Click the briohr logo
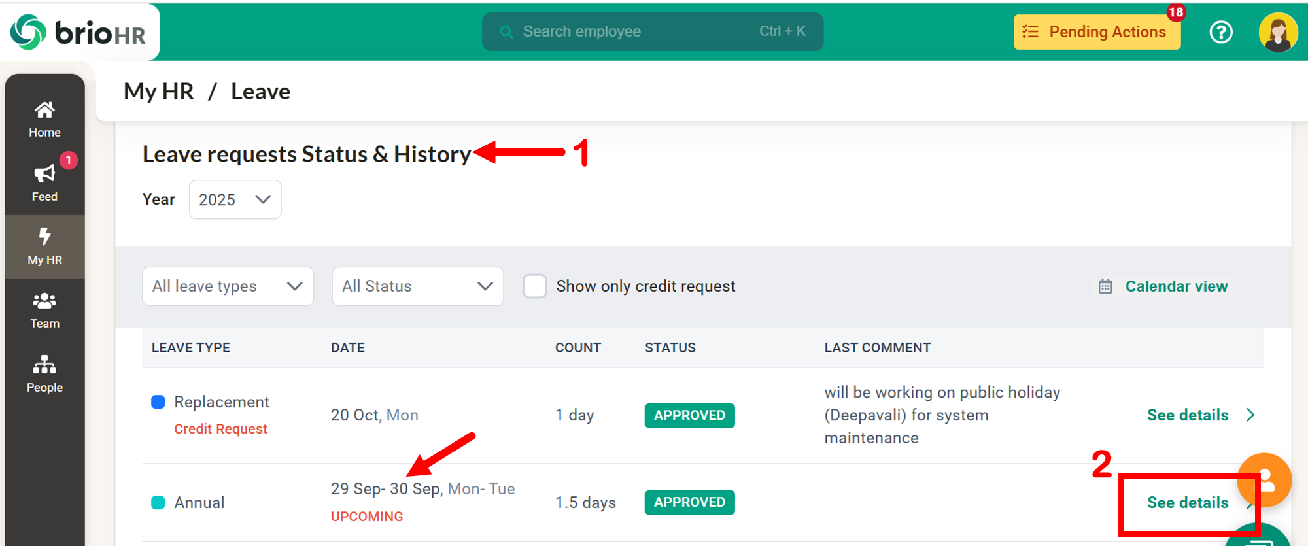 [x=78, y=32]
